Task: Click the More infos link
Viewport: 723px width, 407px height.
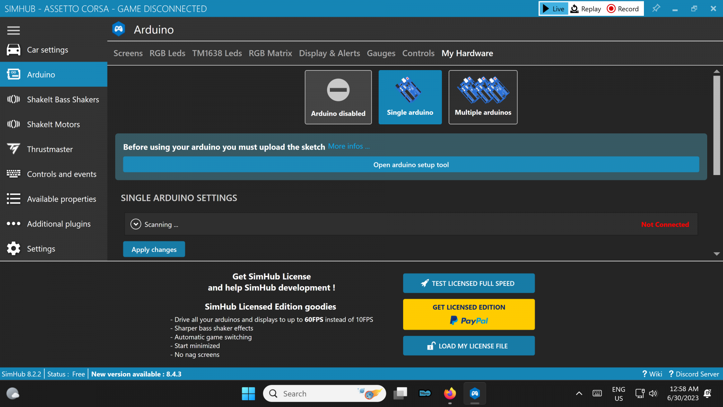Action: click(x=349, y=147)
